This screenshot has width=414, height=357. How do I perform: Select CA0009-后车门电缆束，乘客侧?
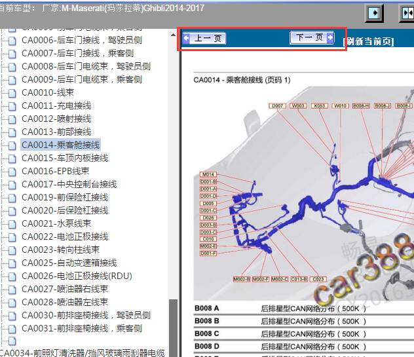coord(82,79)
